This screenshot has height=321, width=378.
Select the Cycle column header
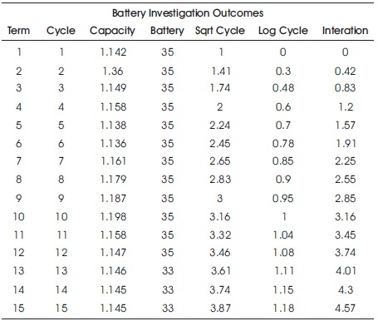pyautogui.click(x=61, y=31)
